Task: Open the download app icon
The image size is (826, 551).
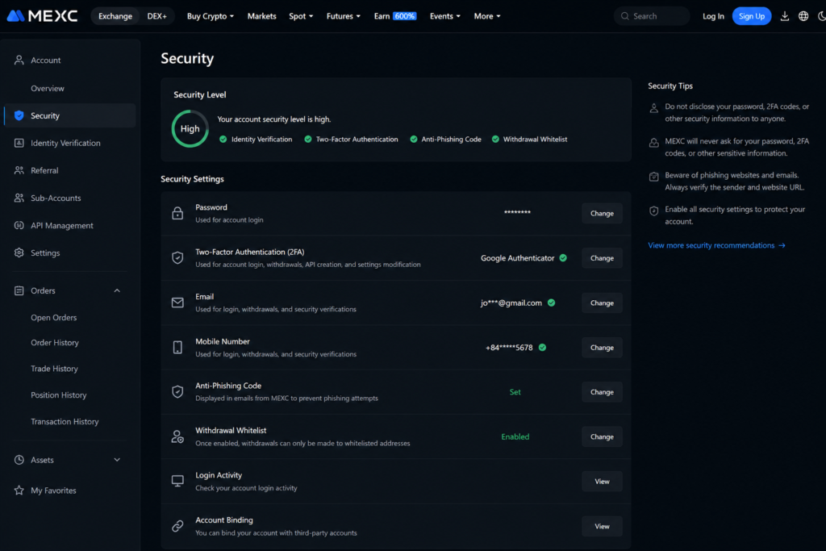Action: (x=784, y=16)
